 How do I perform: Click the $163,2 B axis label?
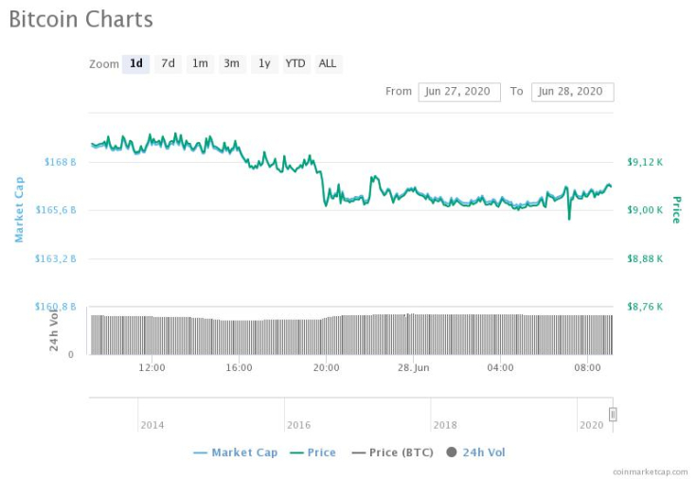(x=56, y=258)
